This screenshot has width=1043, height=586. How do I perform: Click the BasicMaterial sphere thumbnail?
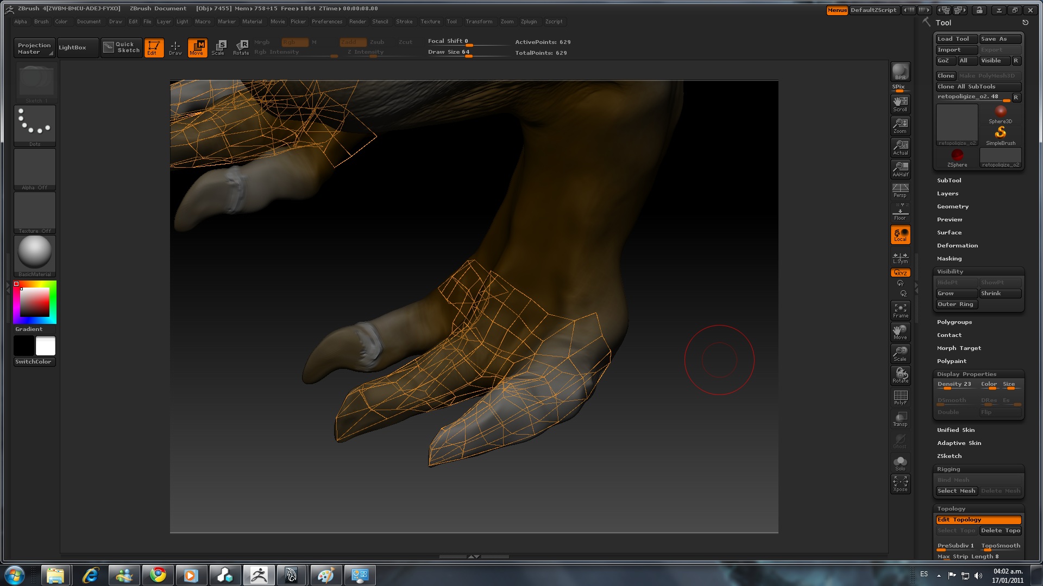click(35, 253)
